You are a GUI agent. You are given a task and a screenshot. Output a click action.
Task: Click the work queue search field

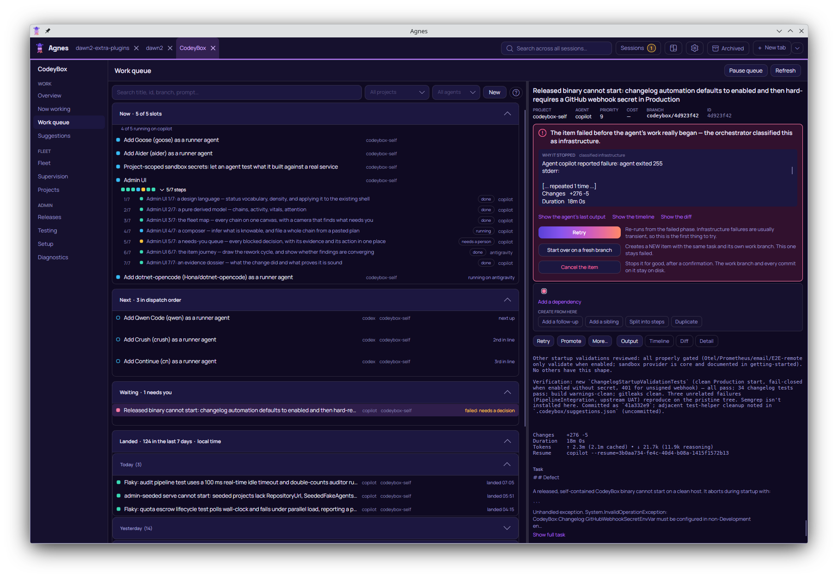(237, 92)
